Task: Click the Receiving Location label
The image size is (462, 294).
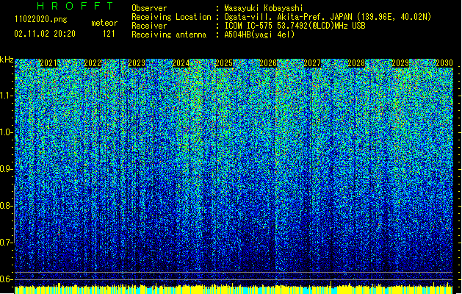Action: pyautogui.click(x=171, y=17)
